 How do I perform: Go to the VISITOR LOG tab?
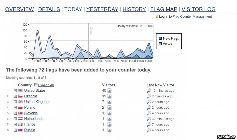click(198, 9)
